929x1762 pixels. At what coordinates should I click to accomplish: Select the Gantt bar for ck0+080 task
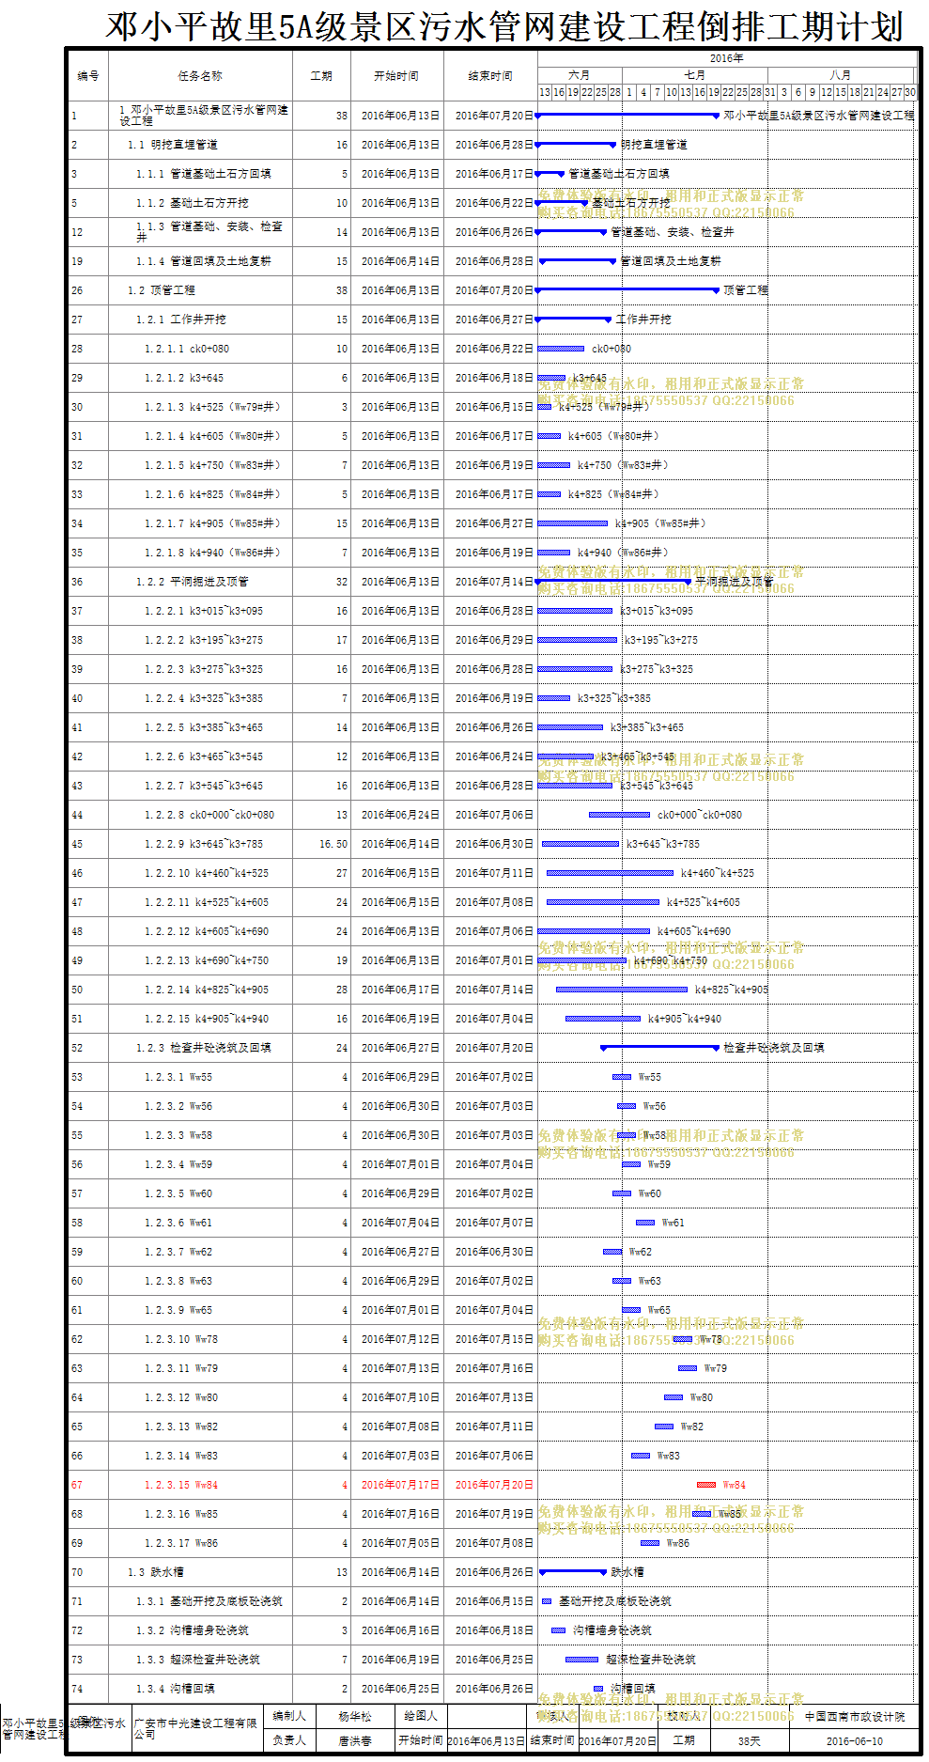point(561,349)
